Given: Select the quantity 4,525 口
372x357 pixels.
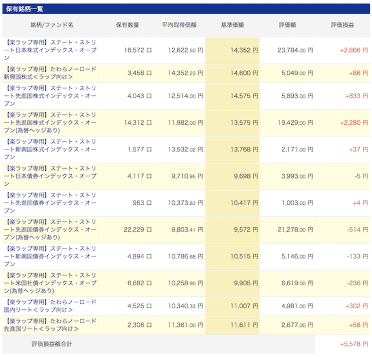Looking at the screenshot, I should pyautogui.click(x=139, y=306).
